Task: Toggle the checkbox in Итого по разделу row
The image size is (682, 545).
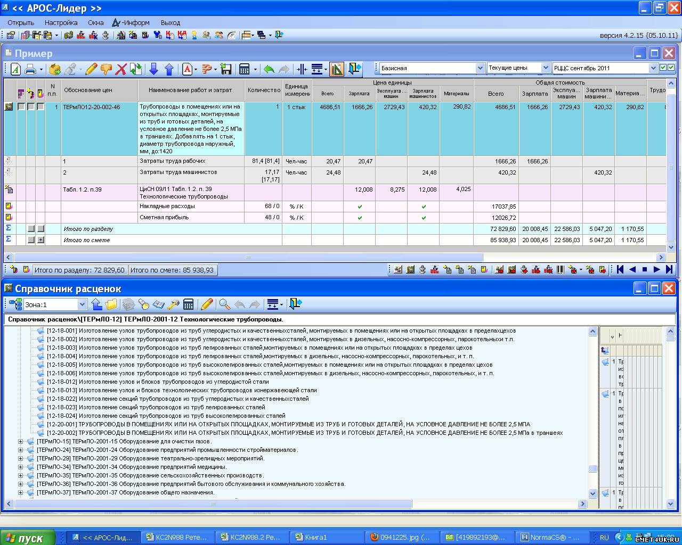Action: tap(31, 229)
